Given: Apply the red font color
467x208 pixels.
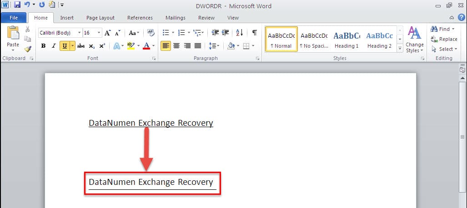Looking at the screenshot, I should pyautogui.click(x=146, y=46).
